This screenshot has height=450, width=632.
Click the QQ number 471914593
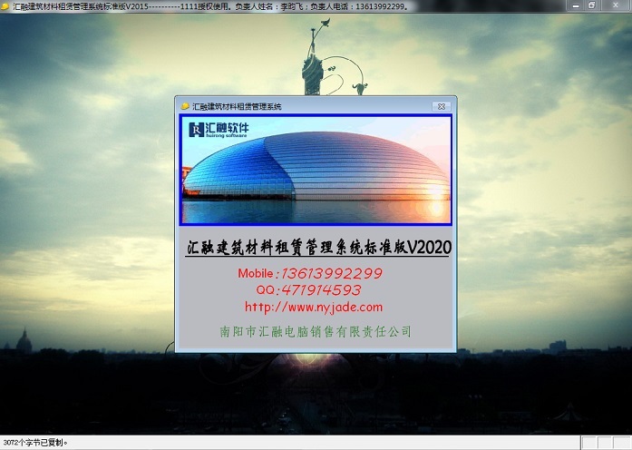pyautogui.click(x=321, y=290)
